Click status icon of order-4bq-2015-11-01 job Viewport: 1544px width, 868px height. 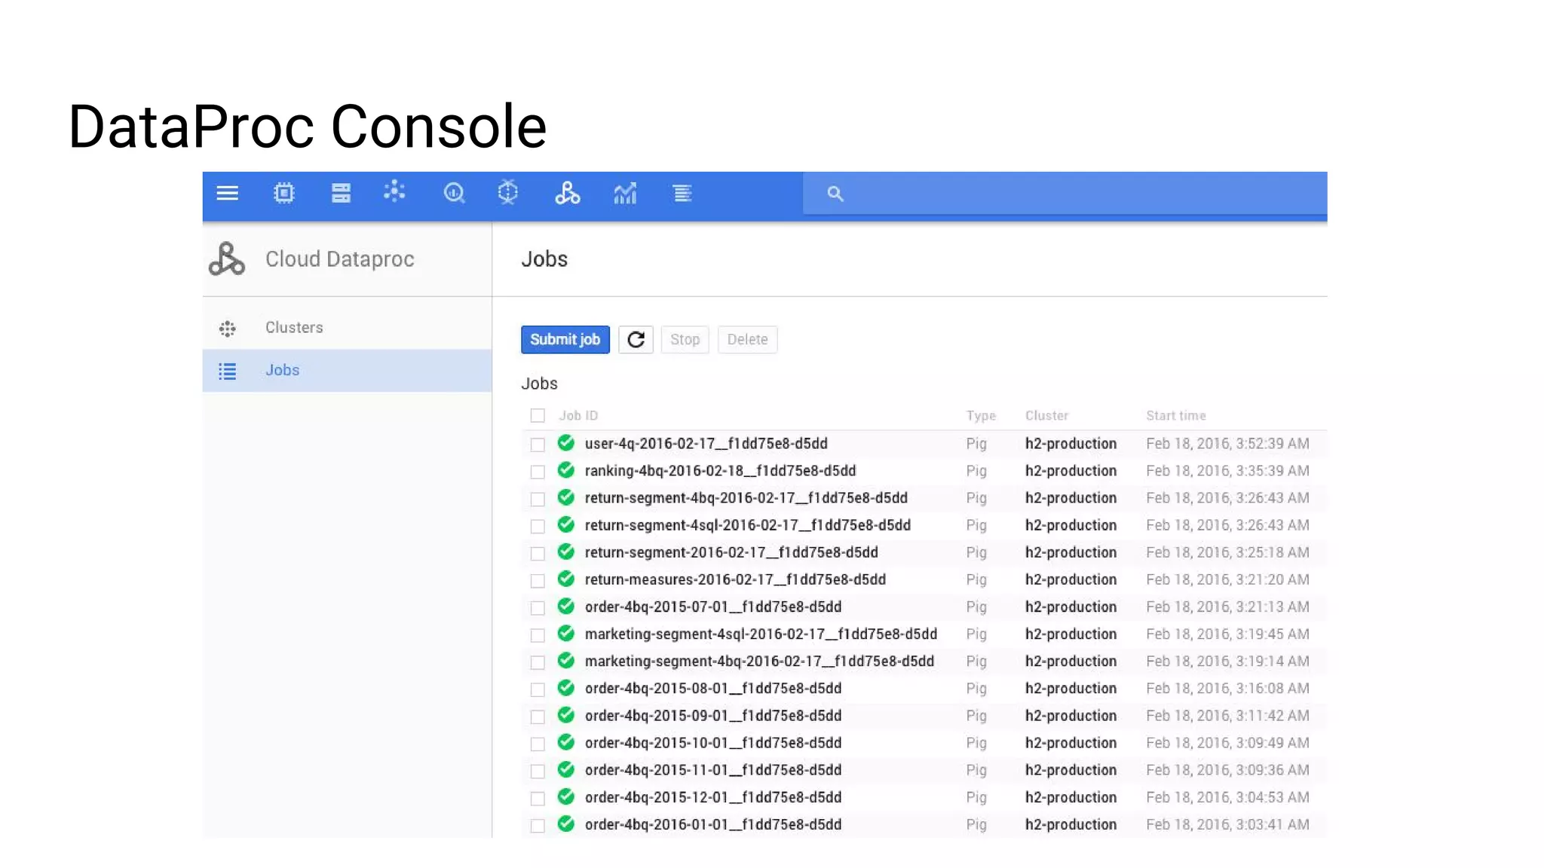pyautogui.click(x=566, y=769)
